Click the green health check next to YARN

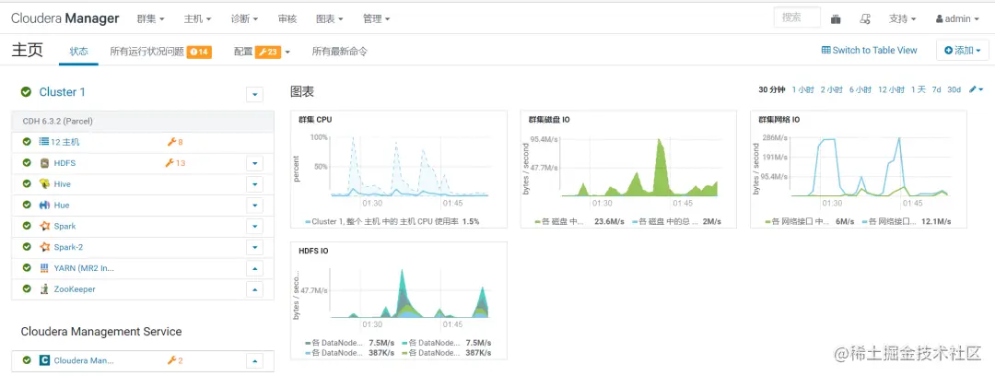coord(27,268)
